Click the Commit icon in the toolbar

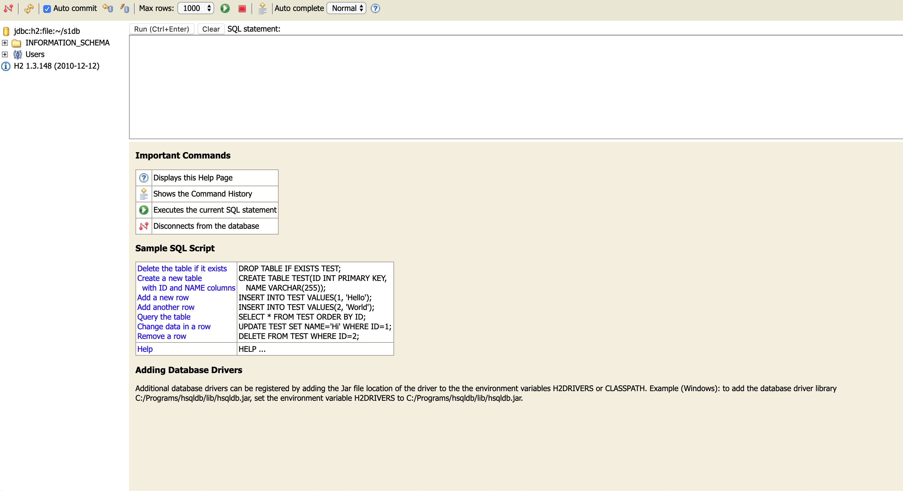(124, 8)
